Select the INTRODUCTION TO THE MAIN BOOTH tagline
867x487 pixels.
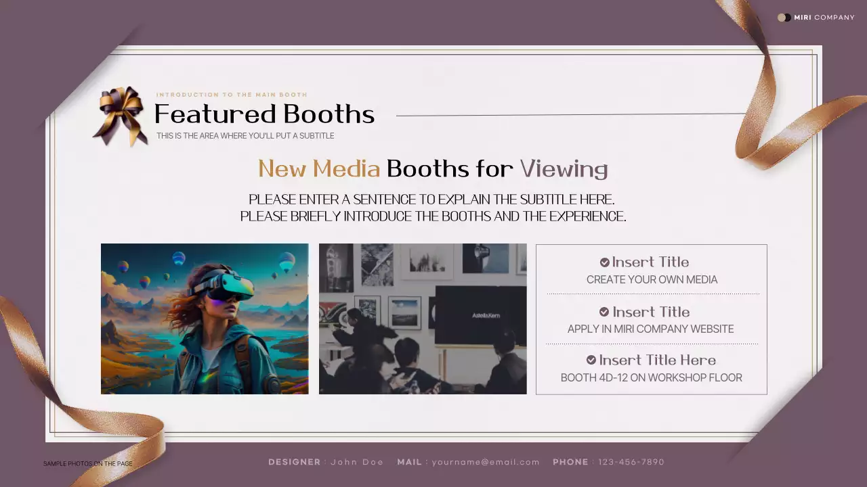coord(232,95)
